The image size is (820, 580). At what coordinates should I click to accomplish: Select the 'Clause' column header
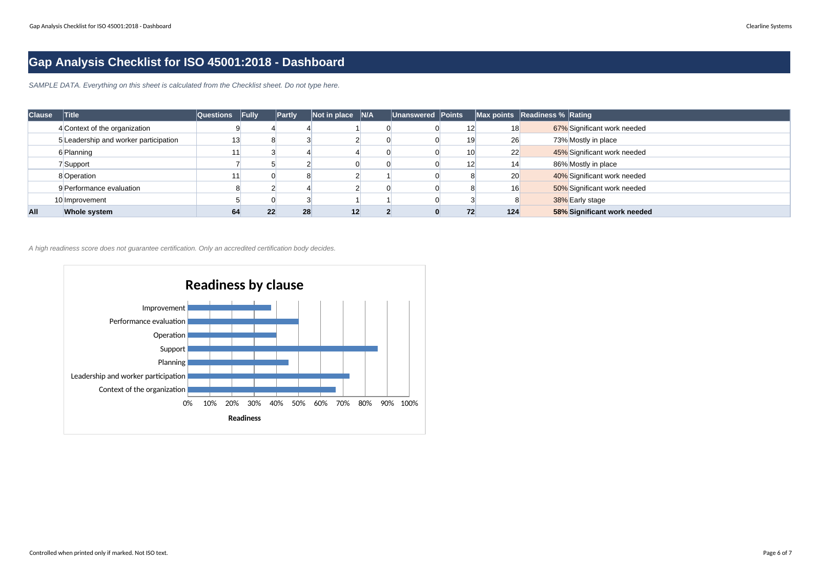[46, 115]
